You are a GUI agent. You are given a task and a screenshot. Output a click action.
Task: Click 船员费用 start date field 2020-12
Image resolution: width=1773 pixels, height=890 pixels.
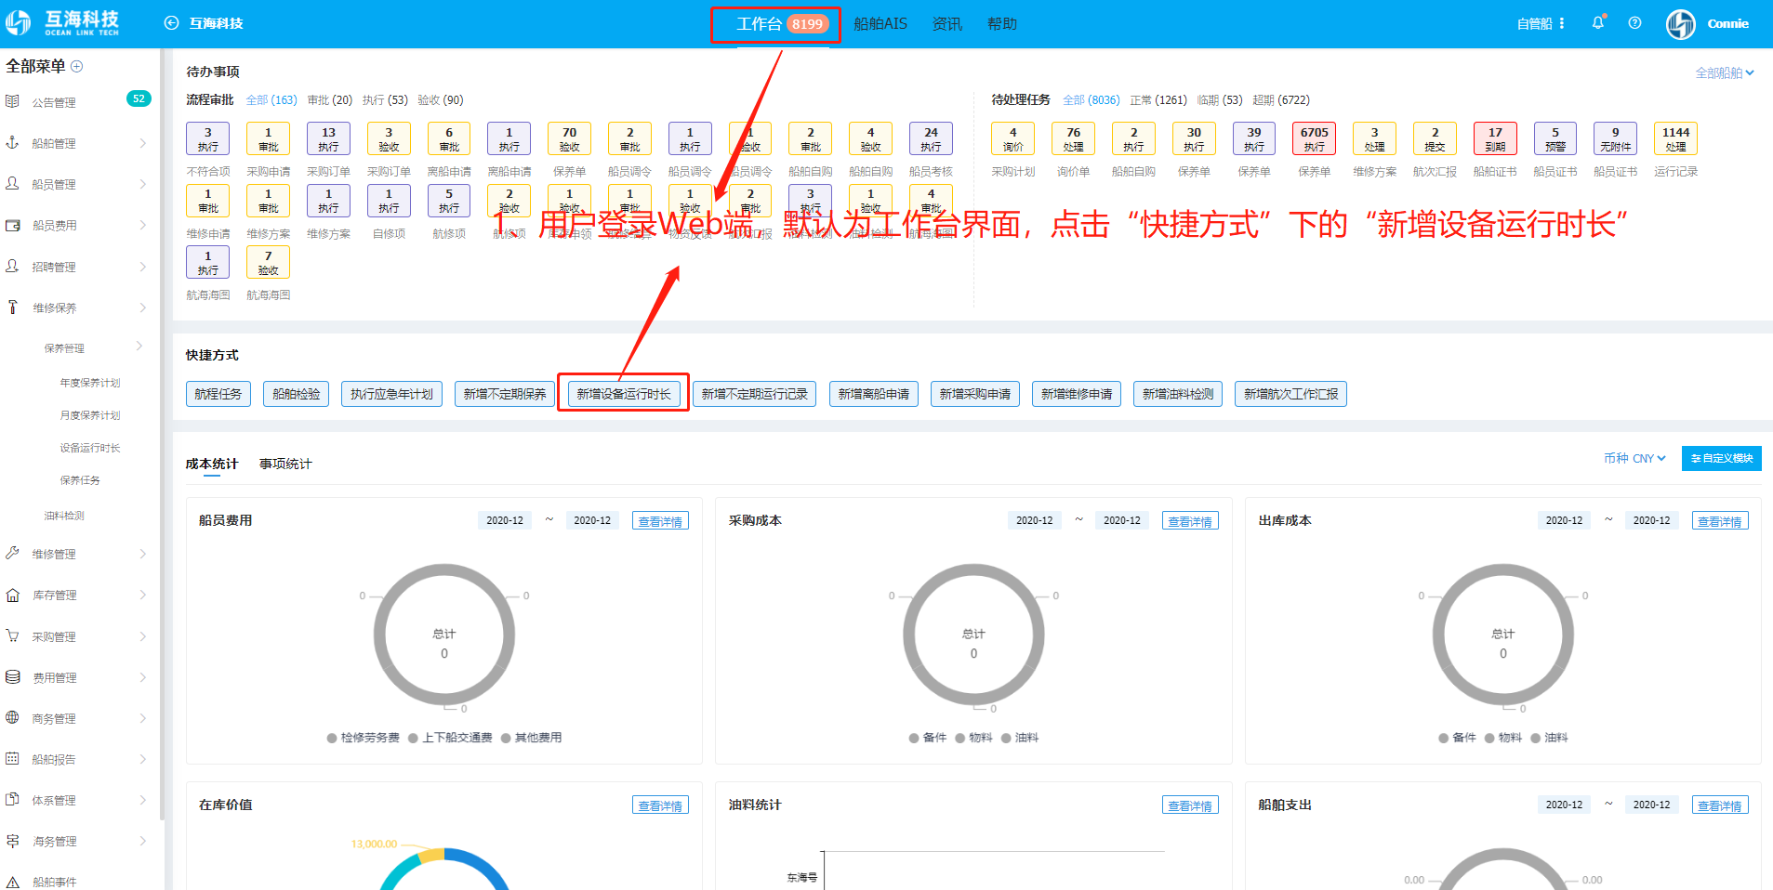[x=505, y=520]
